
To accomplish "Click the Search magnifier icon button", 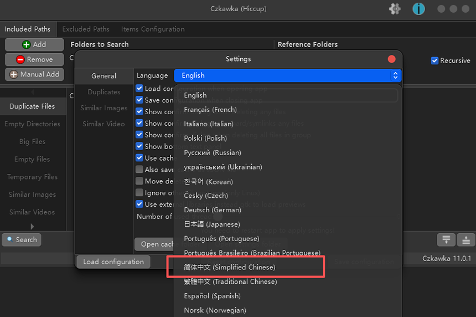I will click(x=9, y=239).
